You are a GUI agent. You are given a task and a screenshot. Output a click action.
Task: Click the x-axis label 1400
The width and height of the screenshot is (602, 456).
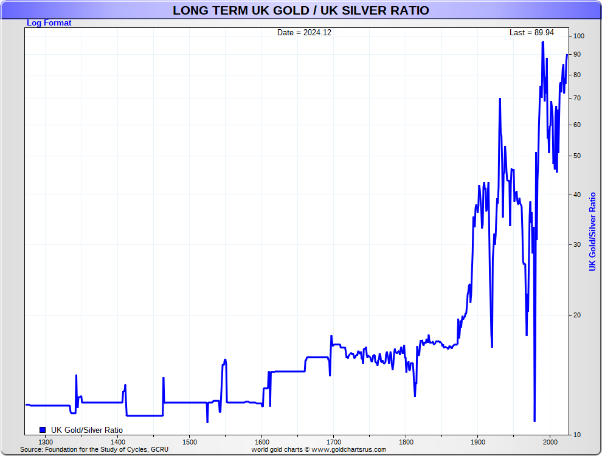click(x=117, y=442)
